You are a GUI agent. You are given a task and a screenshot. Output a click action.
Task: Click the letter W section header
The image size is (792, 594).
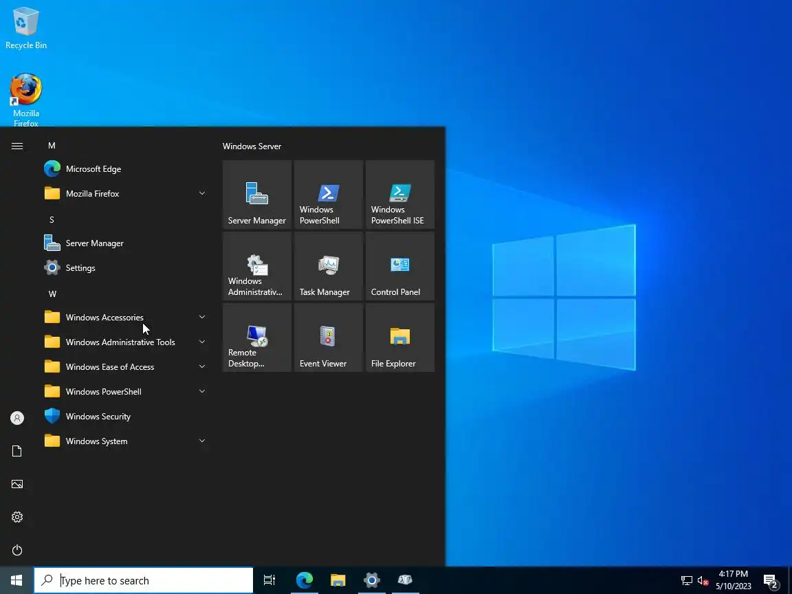coord(52,294)
